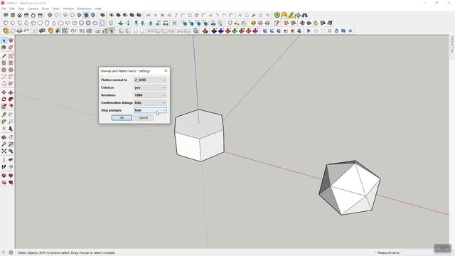Open the Iterations dropdown
This screenshot has height=256, width=455.
click(x=150, y=95)
